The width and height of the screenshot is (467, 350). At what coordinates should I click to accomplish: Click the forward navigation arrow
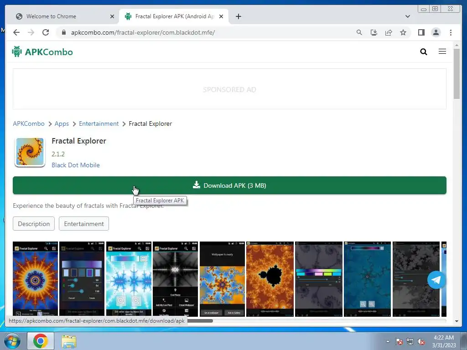pos(31,32)
